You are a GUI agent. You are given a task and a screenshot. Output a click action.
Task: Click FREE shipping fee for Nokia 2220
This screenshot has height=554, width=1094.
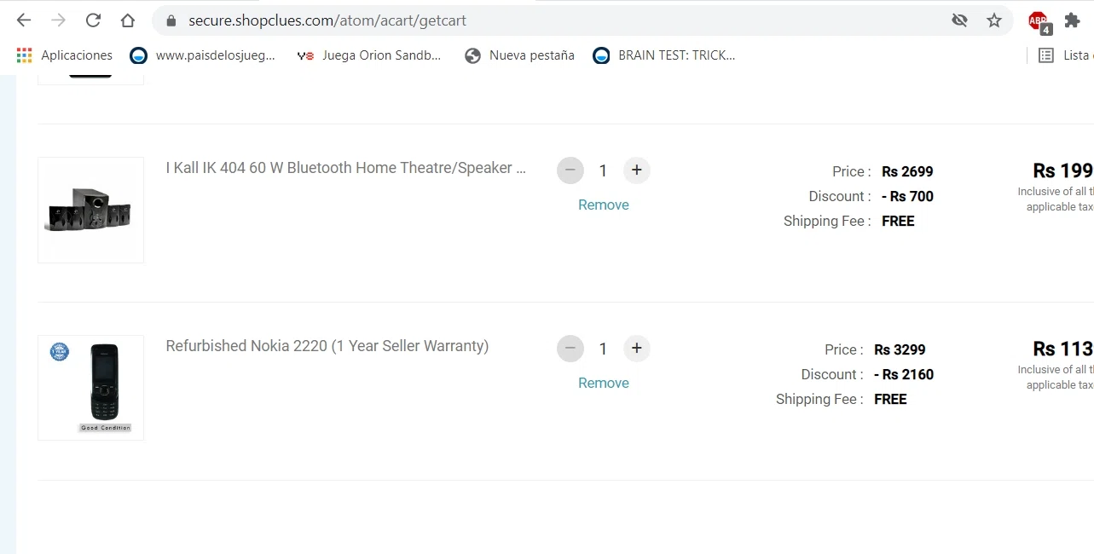coord(890,399)
